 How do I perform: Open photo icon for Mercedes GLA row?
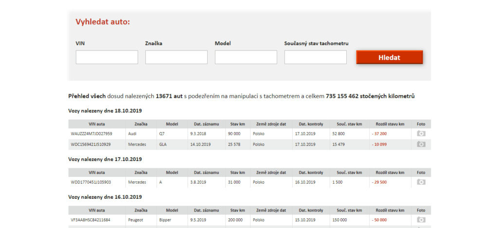point(421,144)
